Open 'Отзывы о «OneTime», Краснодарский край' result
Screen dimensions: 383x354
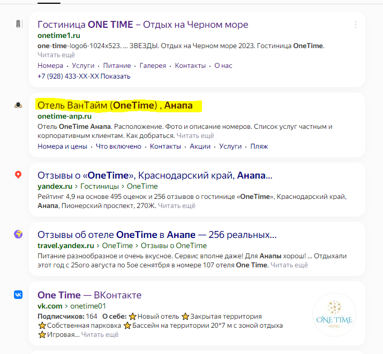click(155, 175)
